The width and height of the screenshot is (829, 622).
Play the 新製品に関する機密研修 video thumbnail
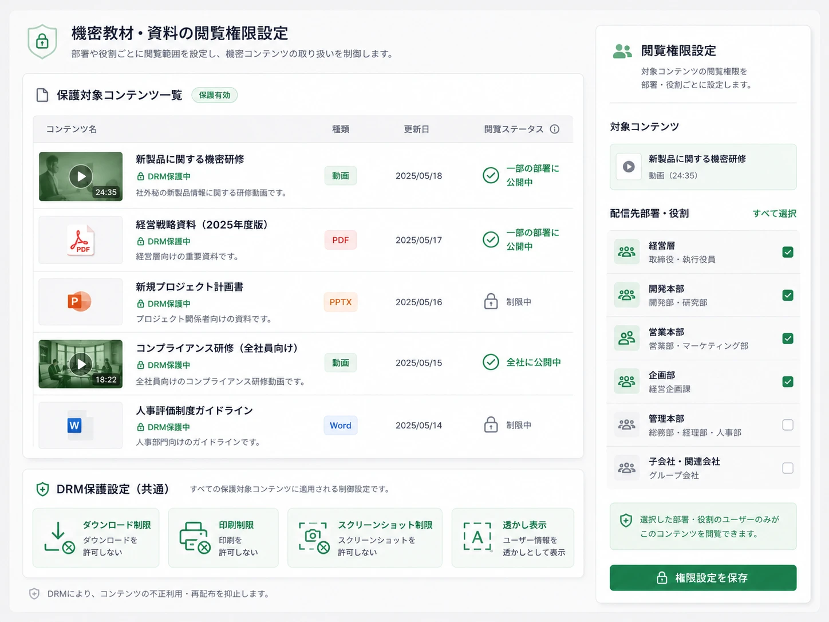tap(81, 176)
